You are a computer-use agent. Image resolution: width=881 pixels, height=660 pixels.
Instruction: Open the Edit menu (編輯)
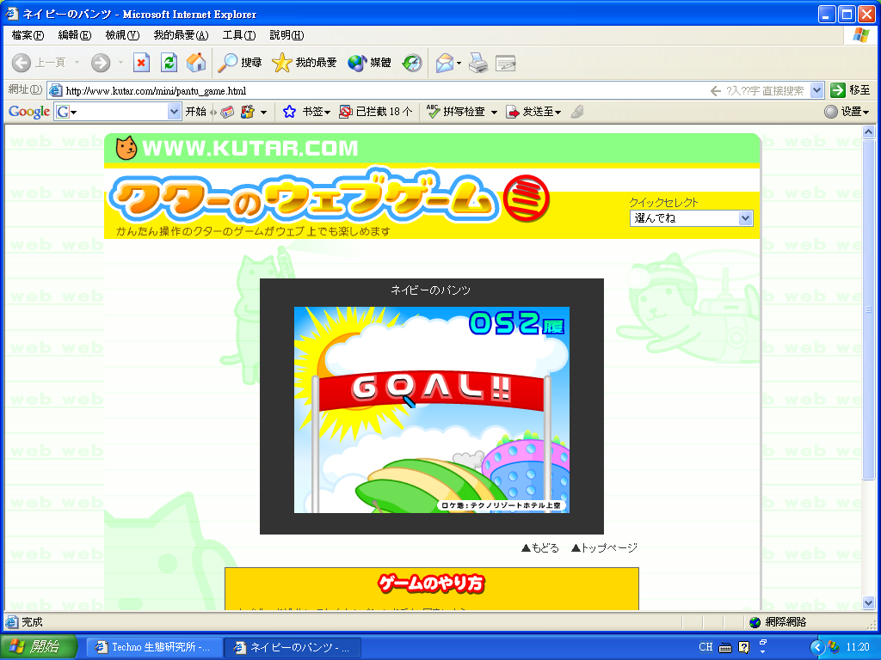click(75, 35)
